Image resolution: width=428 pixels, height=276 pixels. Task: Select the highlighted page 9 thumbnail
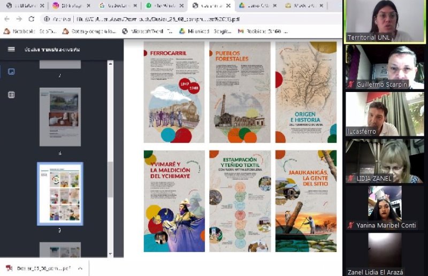[60, 193]
